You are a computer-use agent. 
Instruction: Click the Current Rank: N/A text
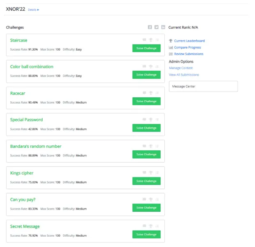coord(183,28)
